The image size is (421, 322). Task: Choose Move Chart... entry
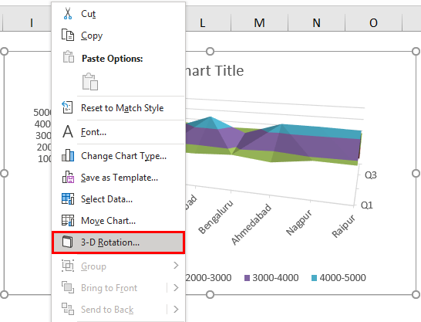[x=119, y=221]
